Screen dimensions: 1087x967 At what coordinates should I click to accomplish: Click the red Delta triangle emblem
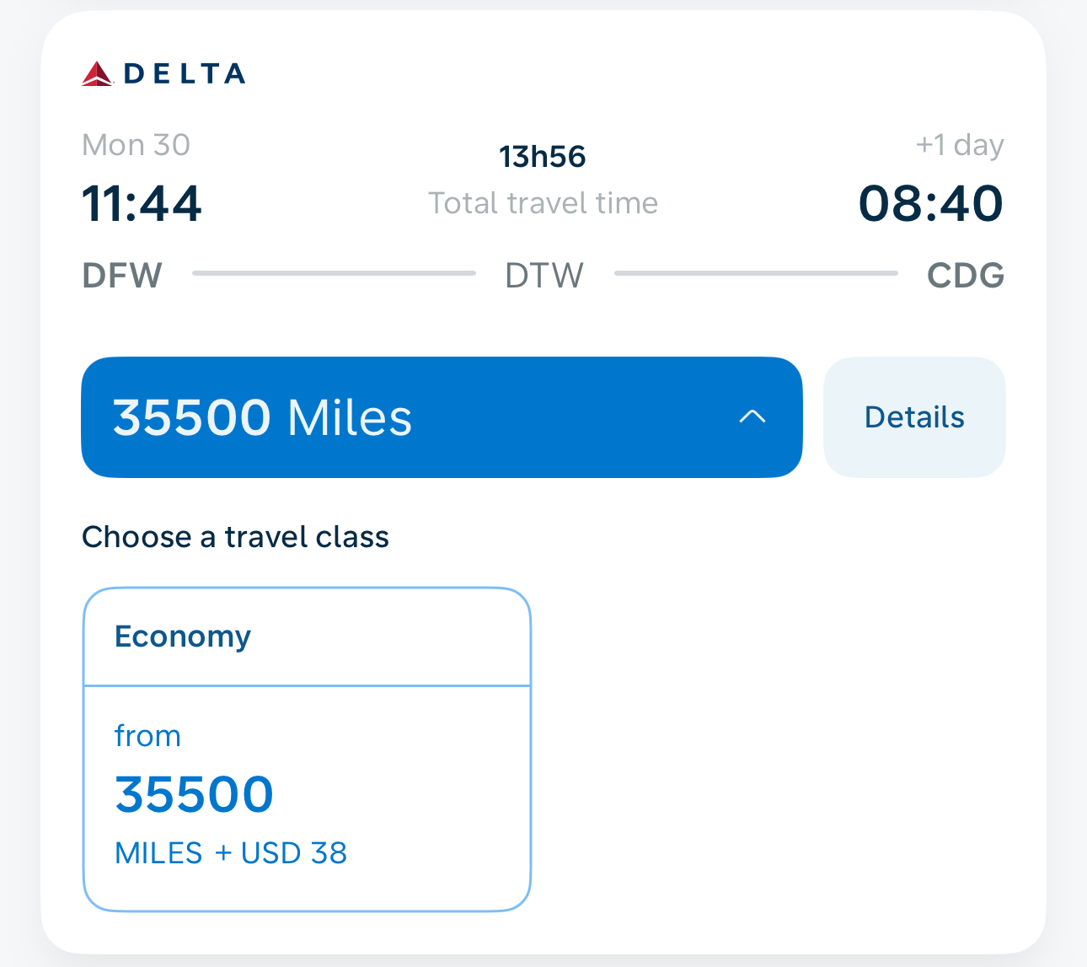point(98,74)
